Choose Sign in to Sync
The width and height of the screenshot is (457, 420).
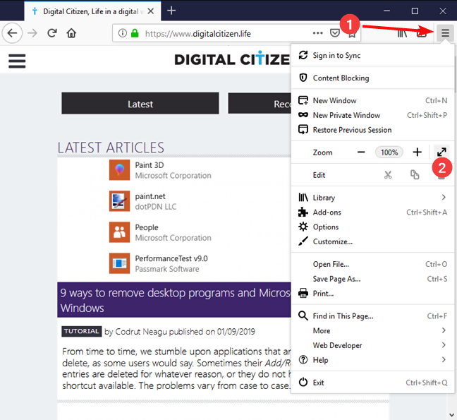pos(373,56)
